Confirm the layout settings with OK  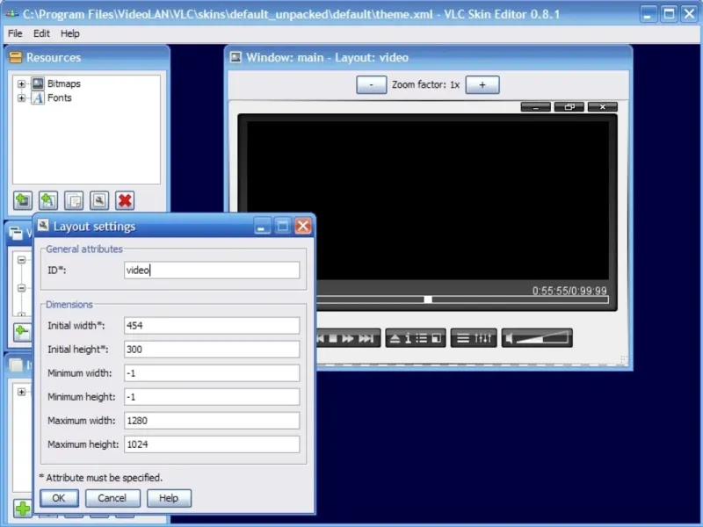click(59, 498)
